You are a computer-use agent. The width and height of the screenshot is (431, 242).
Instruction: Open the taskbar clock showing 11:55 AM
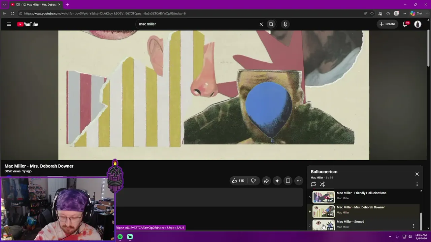421,237
